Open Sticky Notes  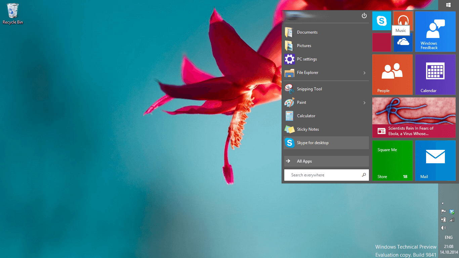[308, 129]
